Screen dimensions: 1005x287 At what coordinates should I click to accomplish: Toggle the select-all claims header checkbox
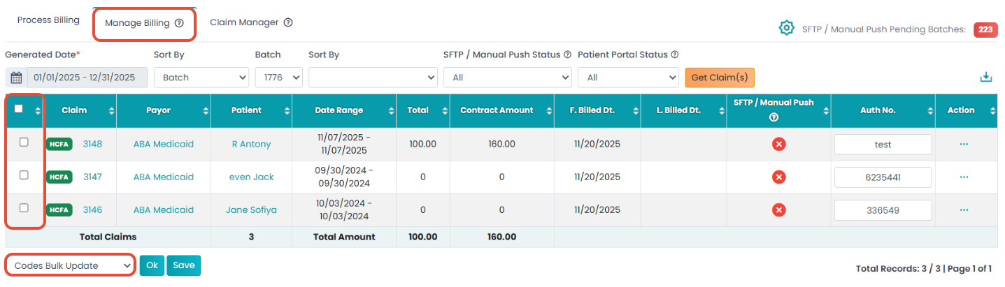click(x=19, y=109)
